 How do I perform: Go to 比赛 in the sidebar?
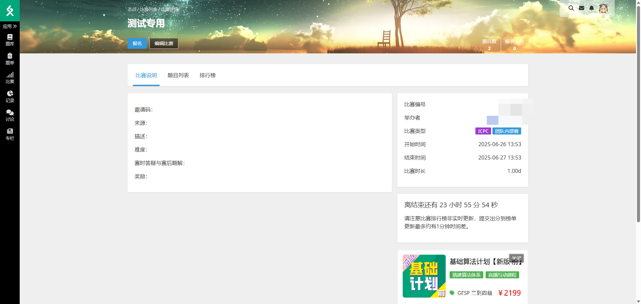click(10, 78)
